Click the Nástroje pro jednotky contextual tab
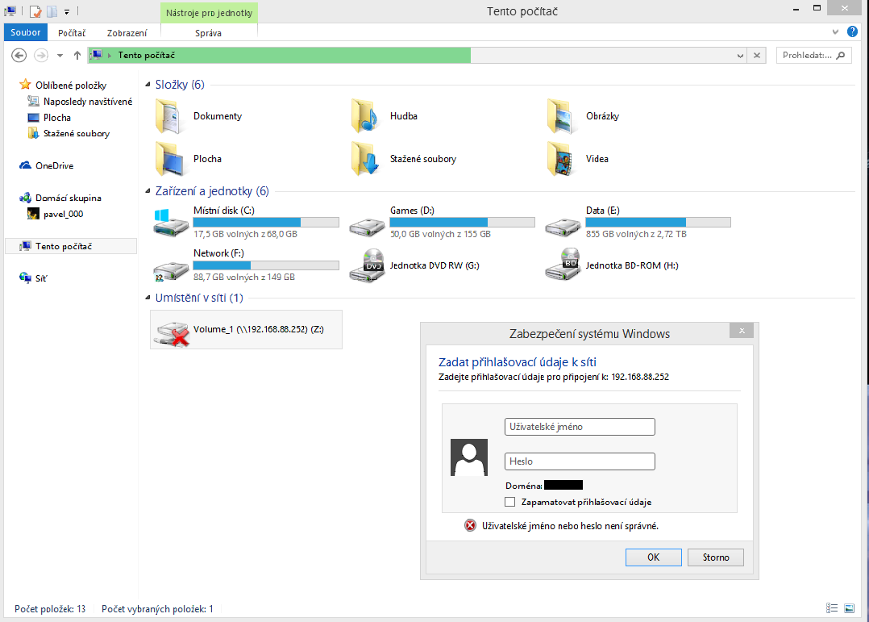 click(x=209, y=13)
